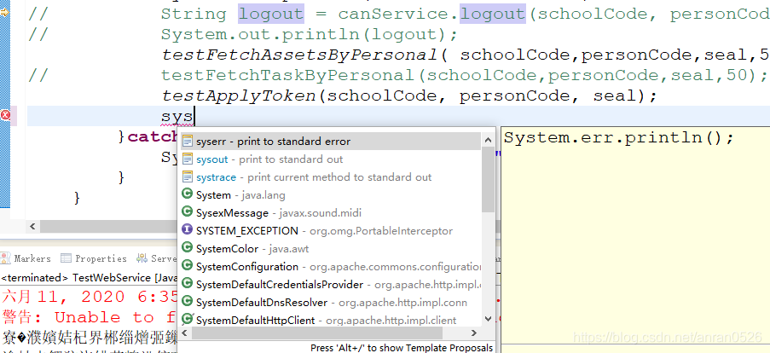The height and width of the screenshot is (353, 770).
Task: Click the testFetchAssetsByPersonal method call
Action: coord(300,55)
